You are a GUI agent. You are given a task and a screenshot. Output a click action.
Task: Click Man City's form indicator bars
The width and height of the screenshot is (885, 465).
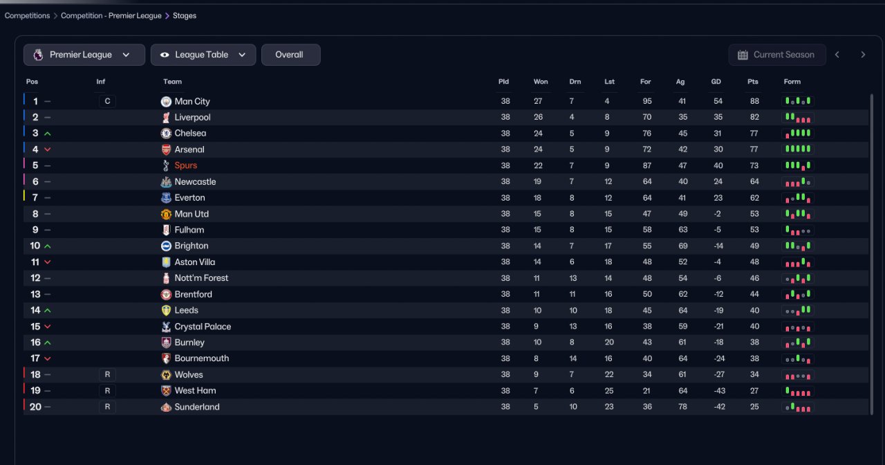(798, 102)
